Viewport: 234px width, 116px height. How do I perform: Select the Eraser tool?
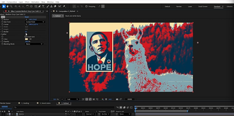[x=55, y=6]
